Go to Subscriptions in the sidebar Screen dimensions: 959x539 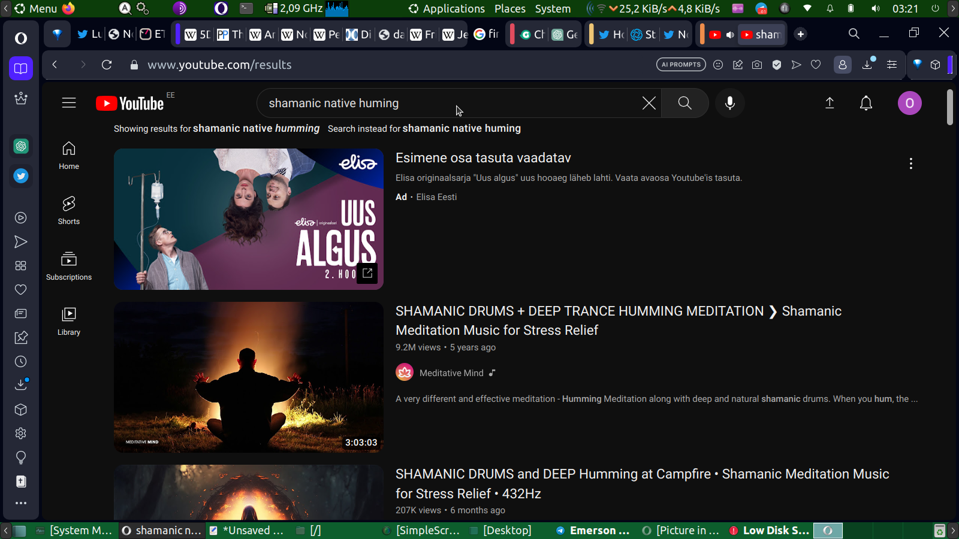[x=69, y=266]
